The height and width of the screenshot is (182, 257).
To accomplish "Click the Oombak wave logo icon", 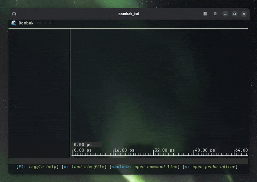I will tap(14, 23).
